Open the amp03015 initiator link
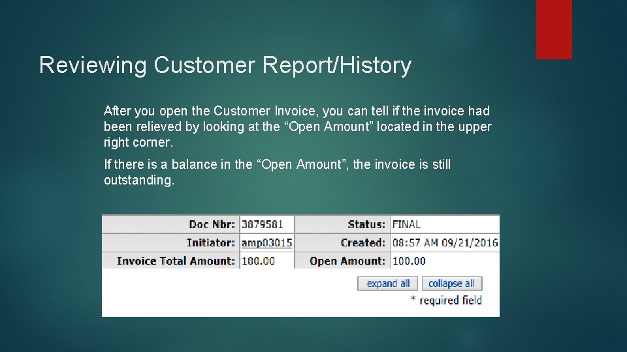The height and width of the screenshot is (352, 627). click(x=266, y=242)
